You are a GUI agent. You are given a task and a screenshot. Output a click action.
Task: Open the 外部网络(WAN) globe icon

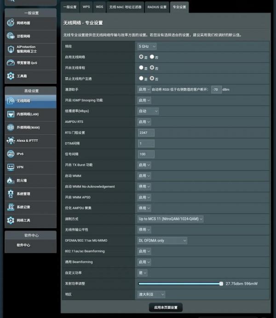[11, 127]
